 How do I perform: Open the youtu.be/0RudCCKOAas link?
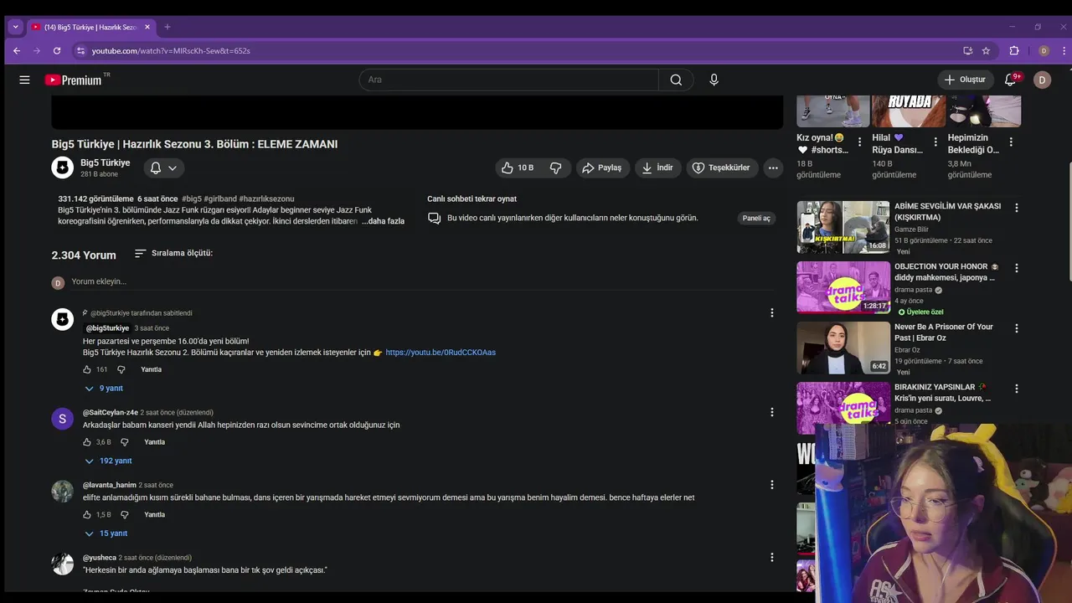(441, 353)
